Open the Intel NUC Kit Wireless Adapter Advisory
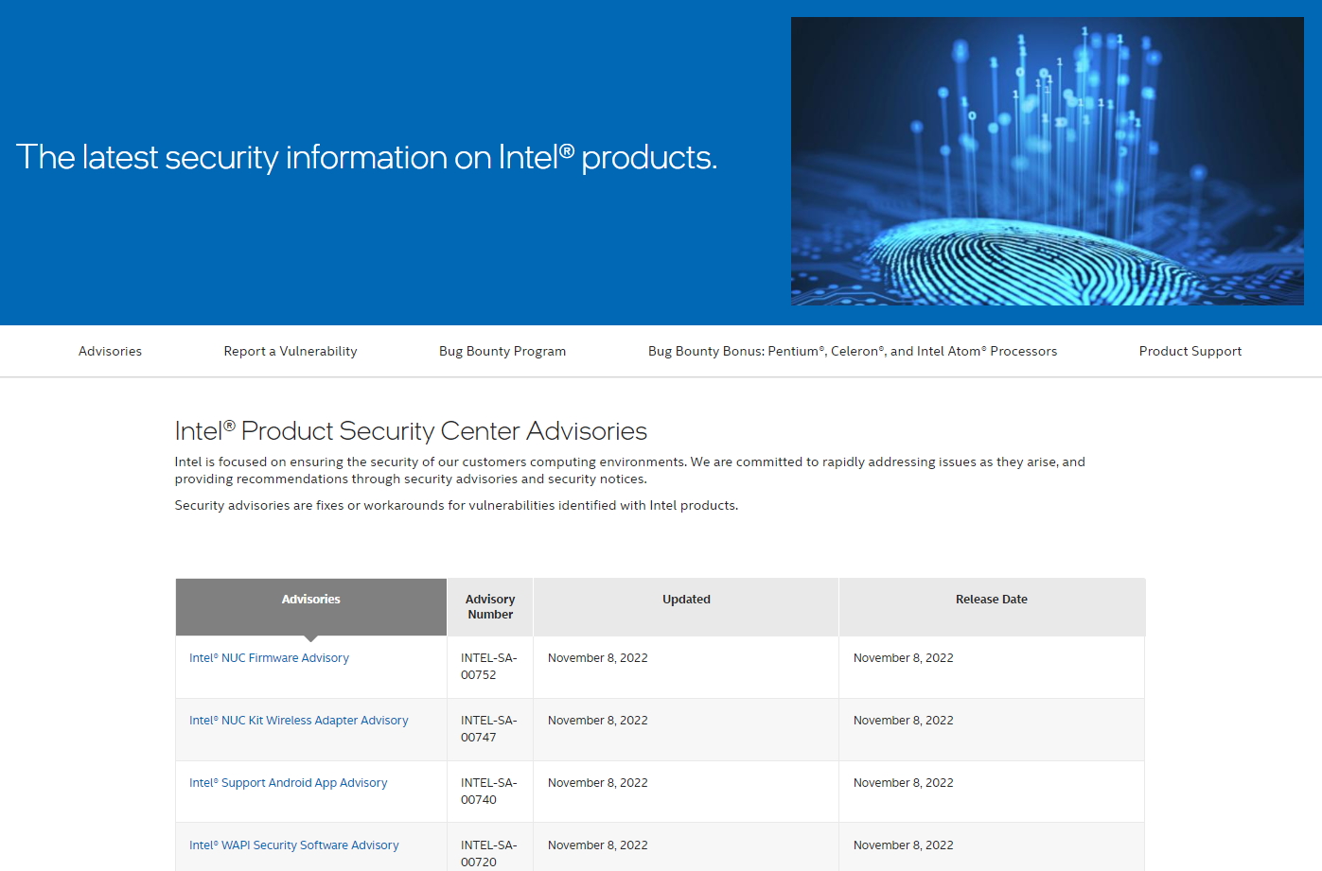This screenshot has width=1322, height=871. pos(298,720)
